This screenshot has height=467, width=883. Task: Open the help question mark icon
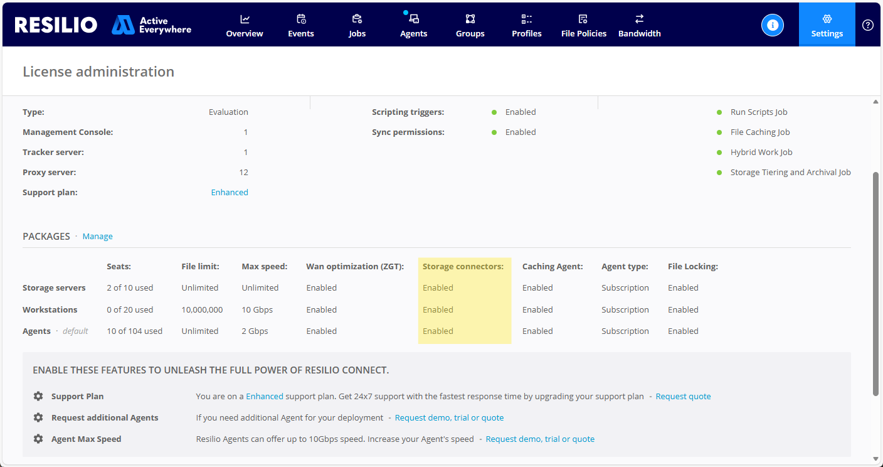tap(867, 25)
